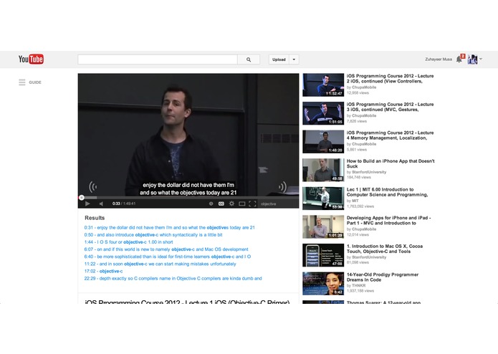Open the Lecture 2 iOS View Controllers thumbnail
This screenshot has width=498, height=354.
click(323, 85)
